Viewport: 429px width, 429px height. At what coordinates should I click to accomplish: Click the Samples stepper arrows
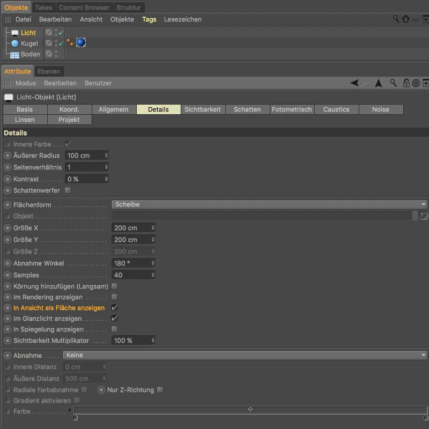(x=153, y=275)
